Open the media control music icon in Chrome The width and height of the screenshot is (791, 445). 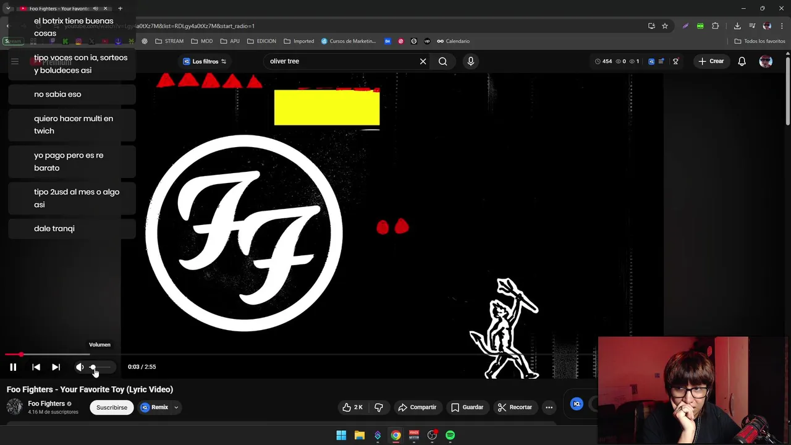pyautogui.click(x=752, y=26)
